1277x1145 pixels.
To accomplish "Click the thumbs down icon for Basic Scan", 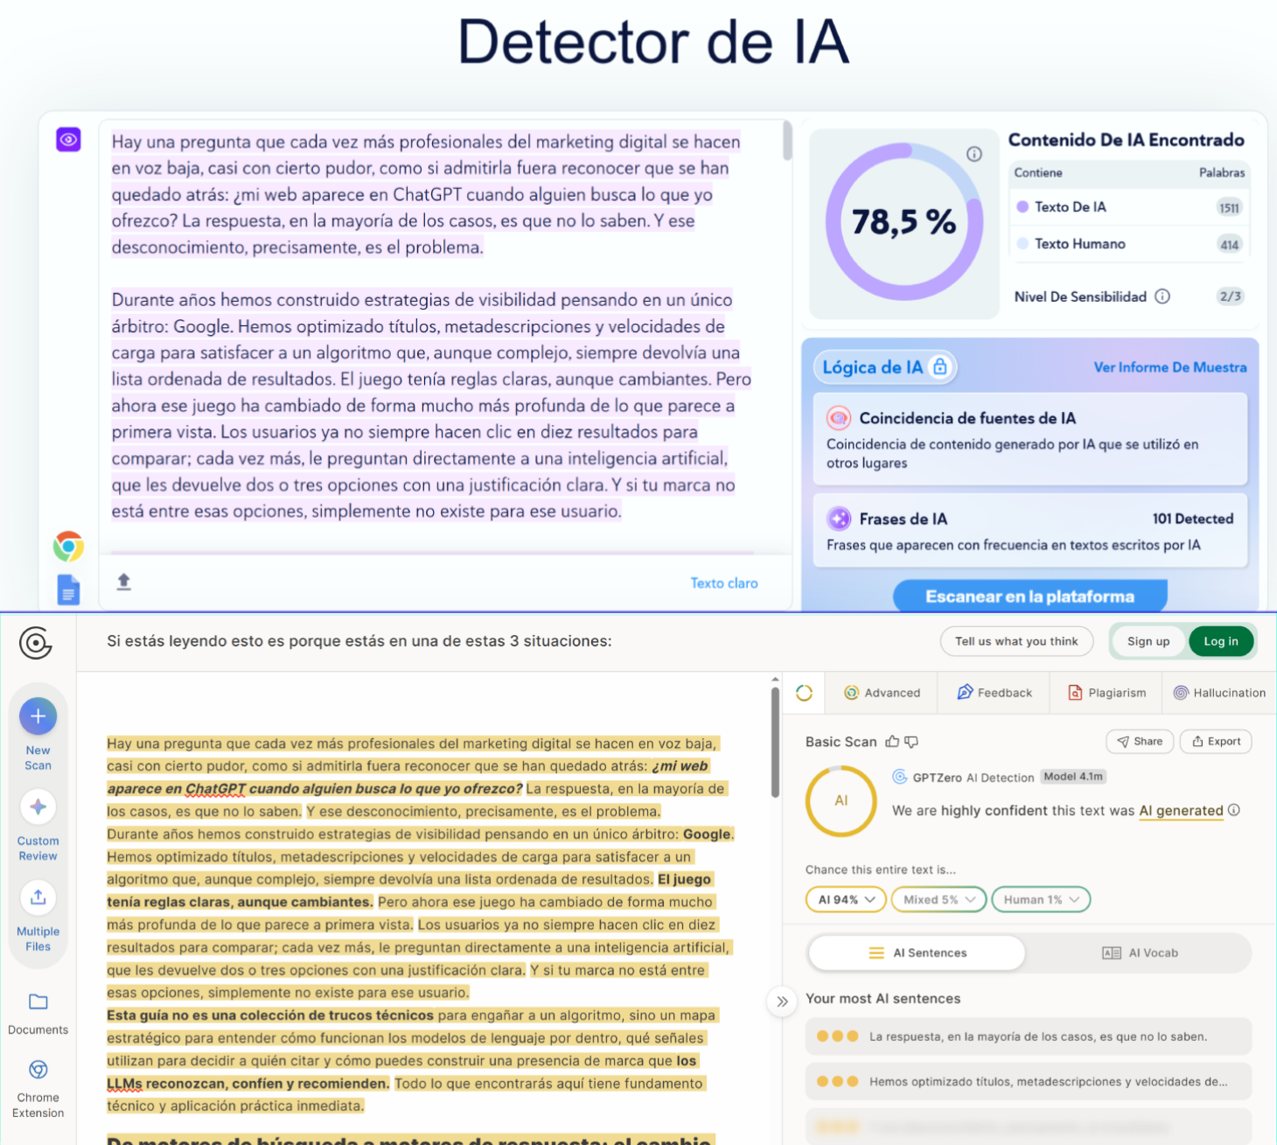I will [x=911, y=742].
